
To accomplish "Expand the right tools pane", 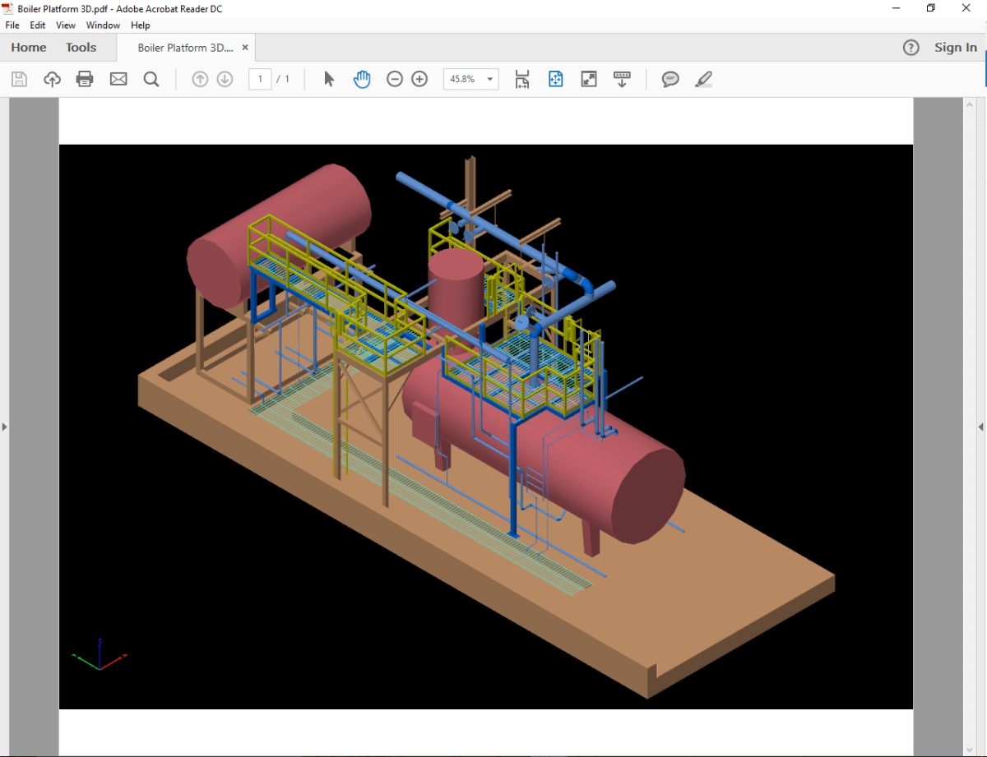I will (x=980, y=427).
